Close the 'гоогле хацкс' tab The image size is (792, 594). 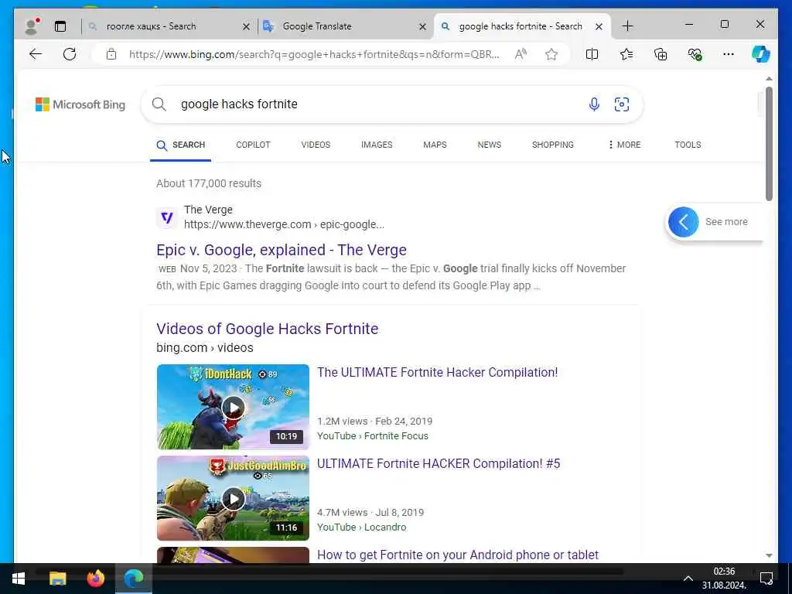pyautogui.click(x=246, y=26)
